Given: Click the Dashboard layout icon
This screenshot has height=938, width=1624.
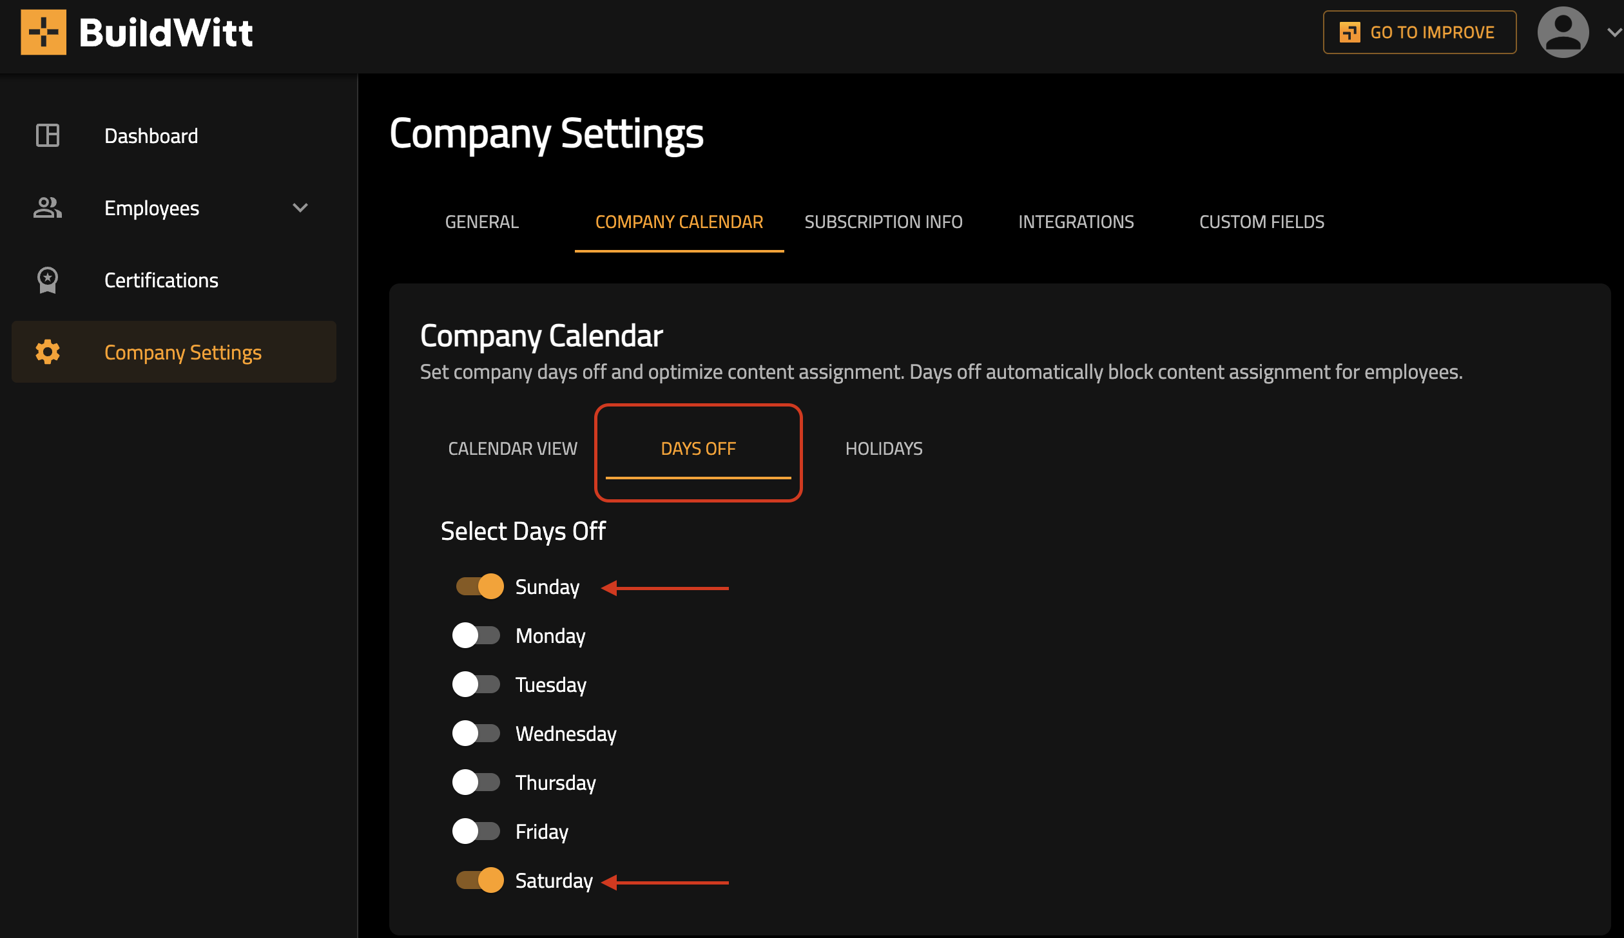Looking at the screenshot, I should click(x=48, y=135).
